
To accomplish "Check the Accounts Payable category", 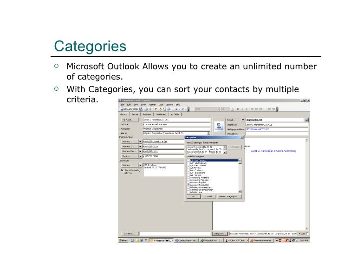I will 188,182.
